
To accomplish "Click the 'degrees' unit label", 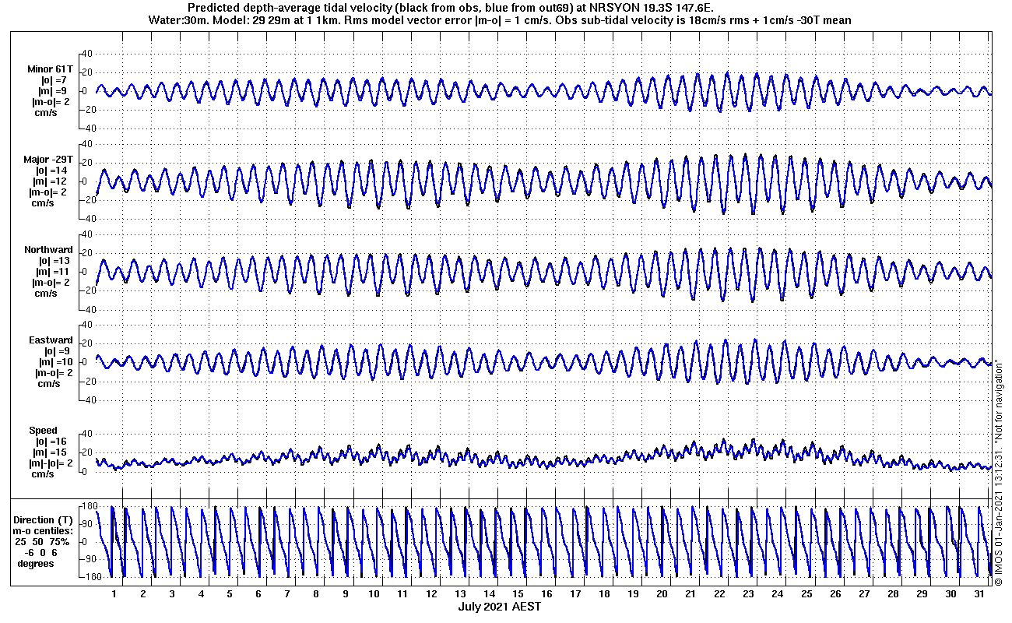I will coord(37,564).
